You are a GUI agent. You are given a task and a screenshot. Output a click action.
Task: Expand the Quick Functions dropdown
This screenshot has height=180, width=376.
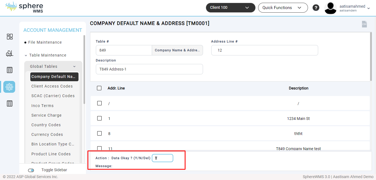[283, 8]
